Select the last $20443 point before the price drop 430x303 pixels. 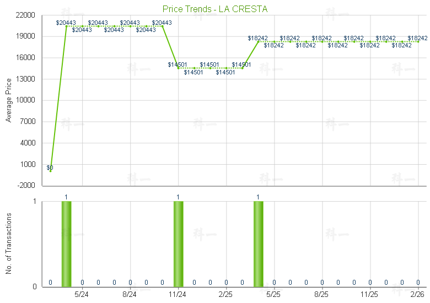coord(162,26)
